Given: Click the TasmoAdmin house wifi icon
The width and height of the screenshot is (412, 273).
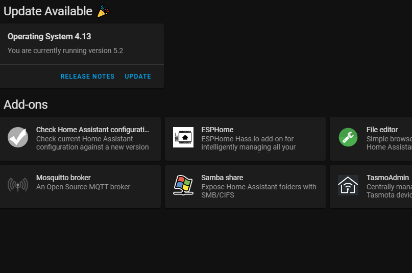Looking at the screenshot, I should (x=348, y=185).
